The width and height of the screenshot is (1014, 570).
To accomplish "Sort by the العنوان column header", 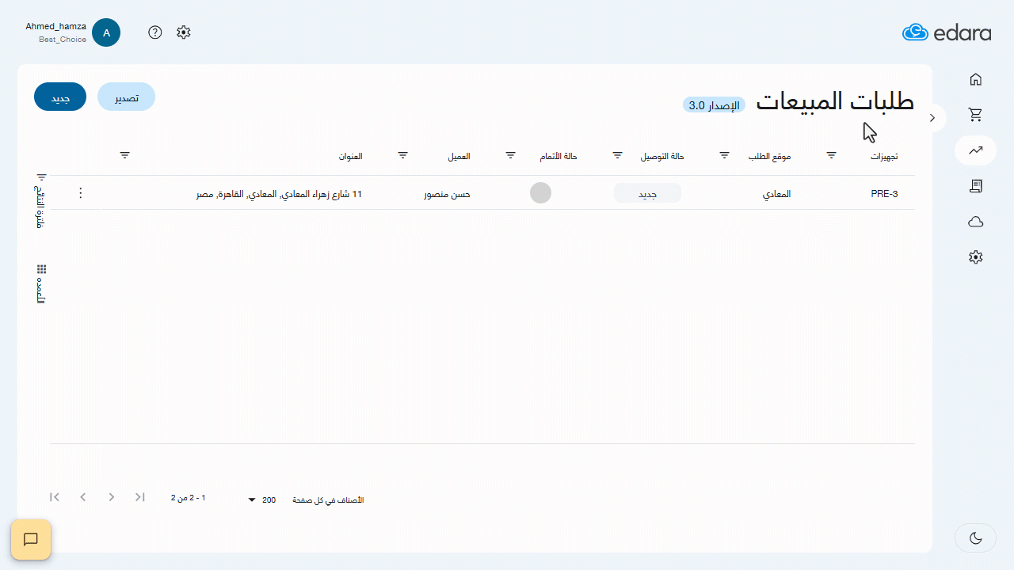I will (350, 157).
